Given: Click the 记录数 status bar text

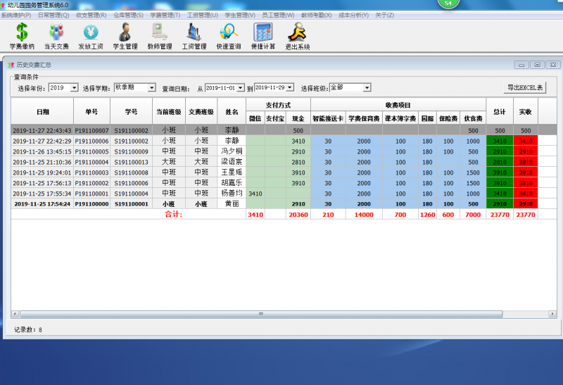Looking at the screenshot, I should tap(28, 329).
